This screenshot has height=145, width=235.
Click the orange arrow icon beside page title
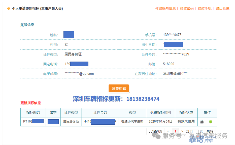tap(9, 9)
